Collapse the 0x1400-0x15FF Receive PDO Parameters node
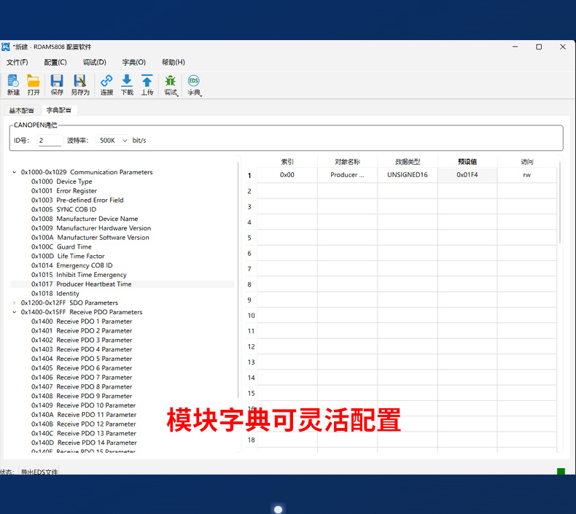Screen dimensions: 576x514 coord(15,313)
